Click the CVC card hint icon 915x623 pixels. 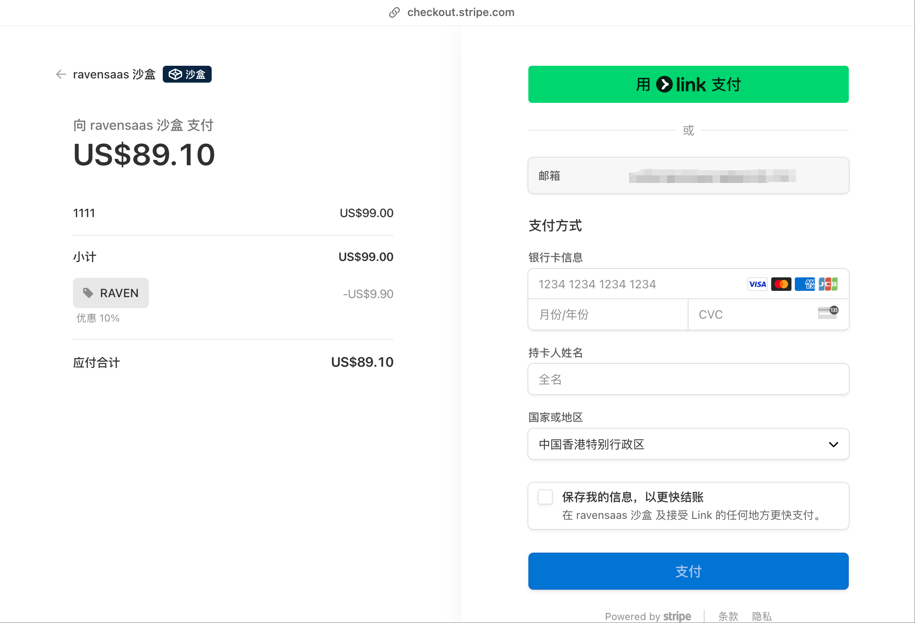click(x=828, y=313)
